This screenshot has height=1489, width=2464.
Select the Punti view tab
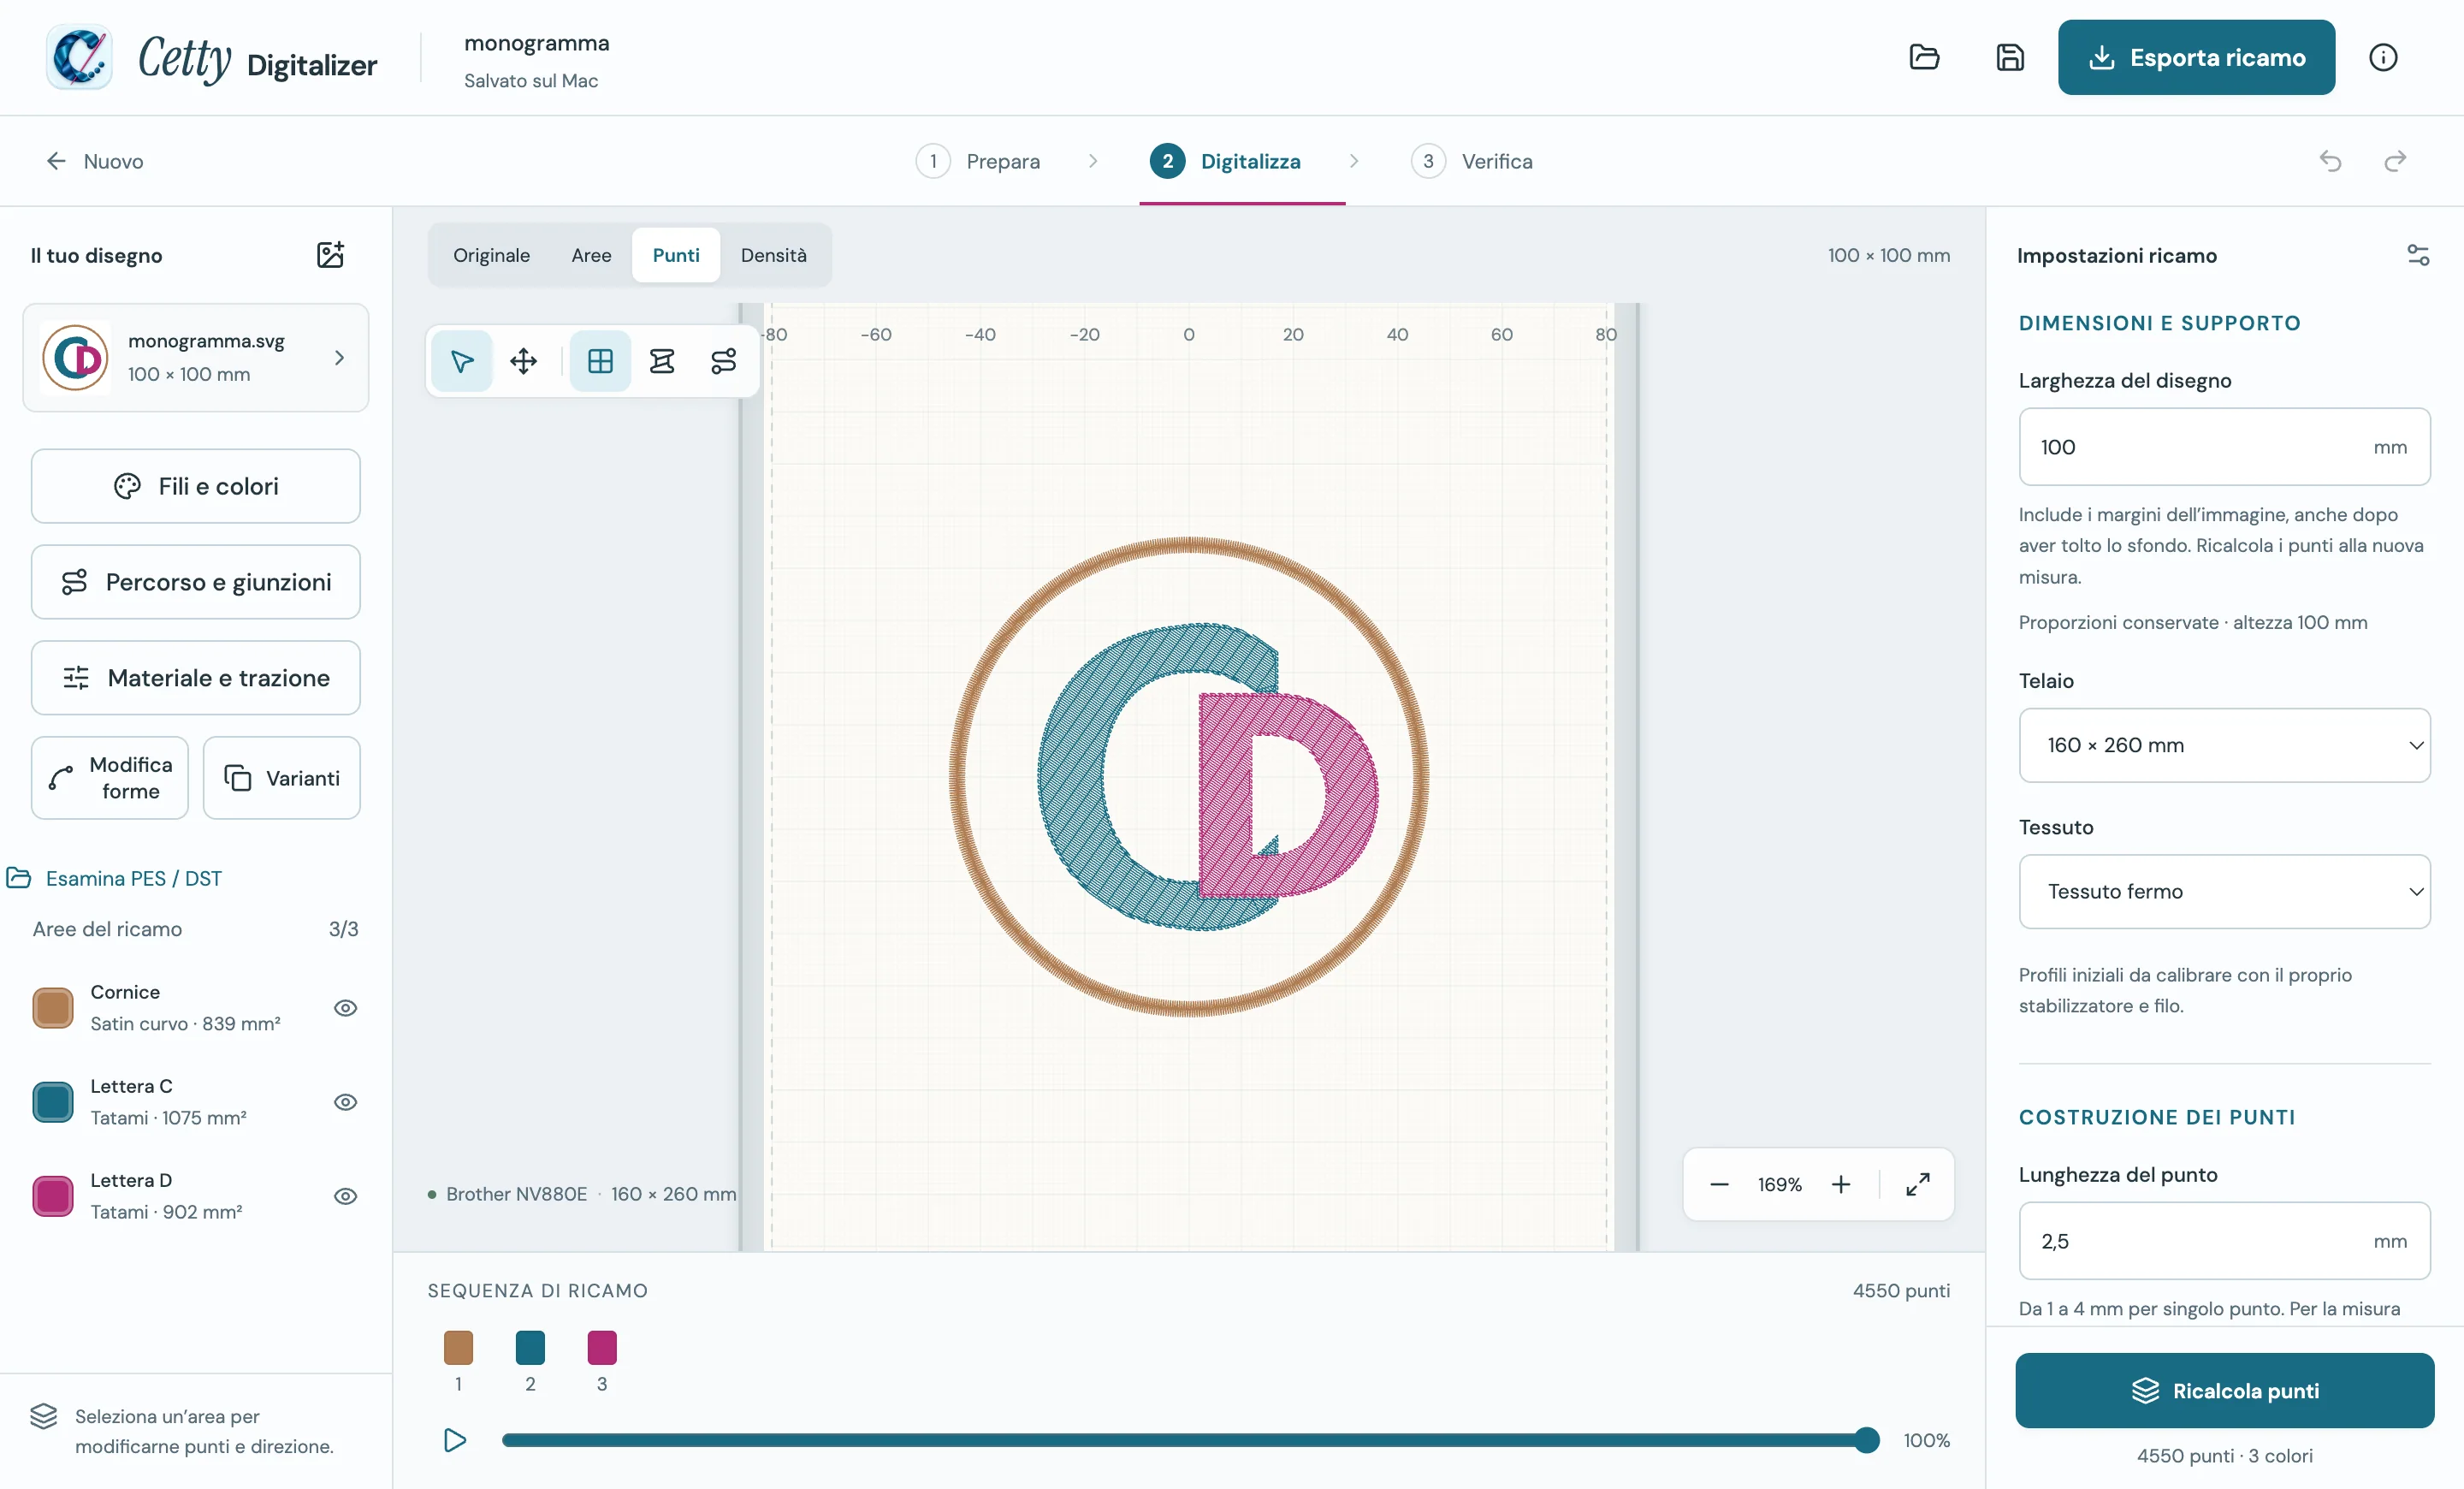[x=676, y=255]
